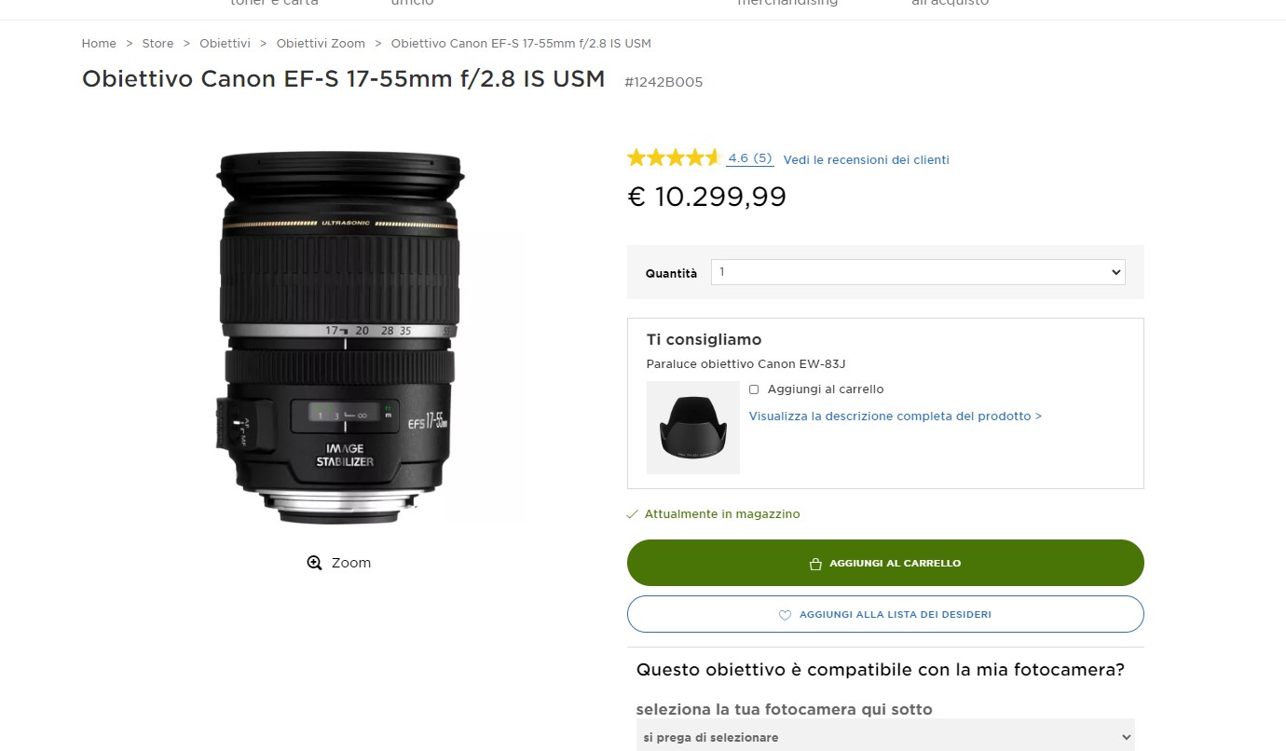Navigate to Obiettivi Zoom breadcrumb
The height and width of the screenshot is (751, 1286).
(x=321, y=44)
